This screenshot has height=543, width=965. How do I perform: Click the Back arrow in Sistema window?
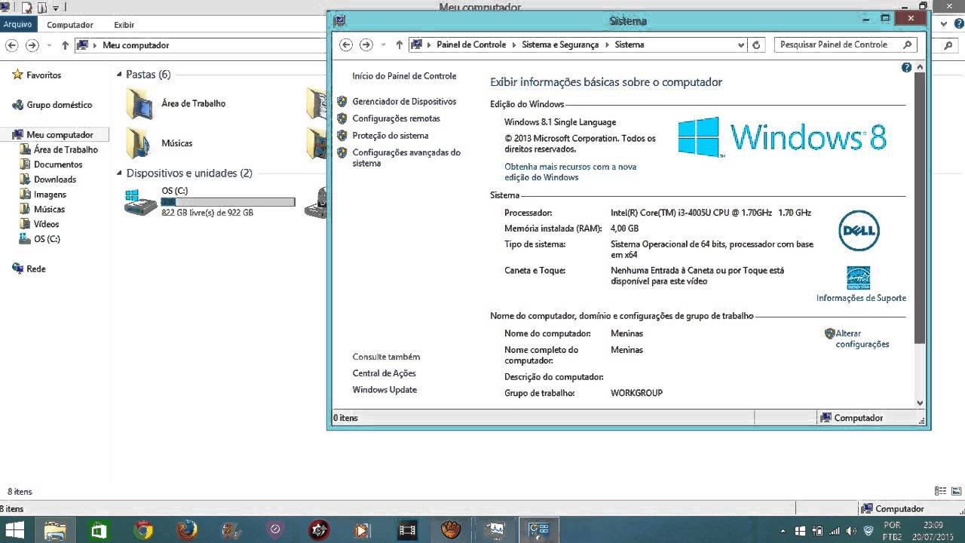[x=346, y=44]
